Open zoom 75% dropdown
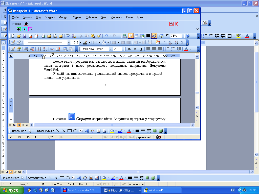 click(183, 36)
